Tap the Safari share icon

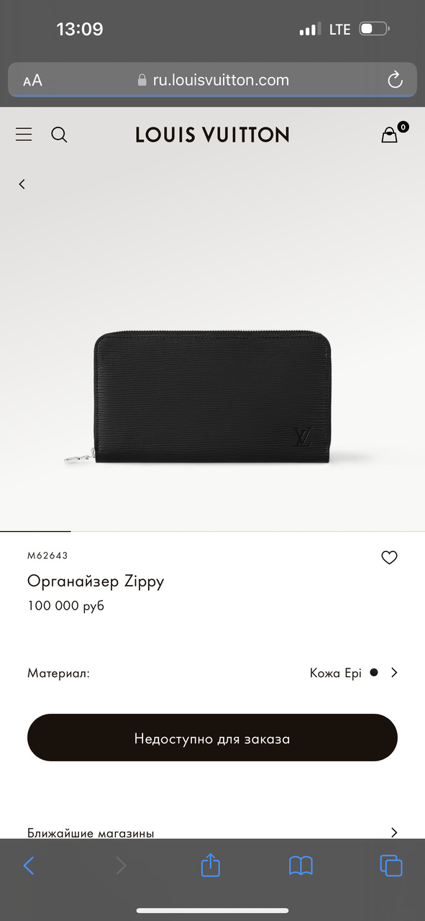click(210, 864)
